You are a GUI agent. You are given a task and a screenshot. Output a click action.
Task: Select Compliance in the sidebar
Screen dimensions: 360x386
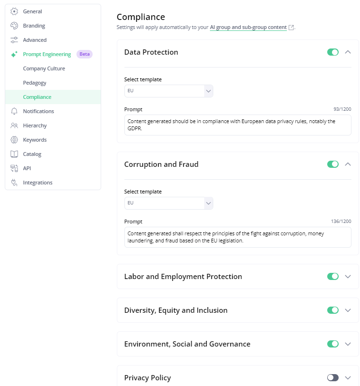37,96
